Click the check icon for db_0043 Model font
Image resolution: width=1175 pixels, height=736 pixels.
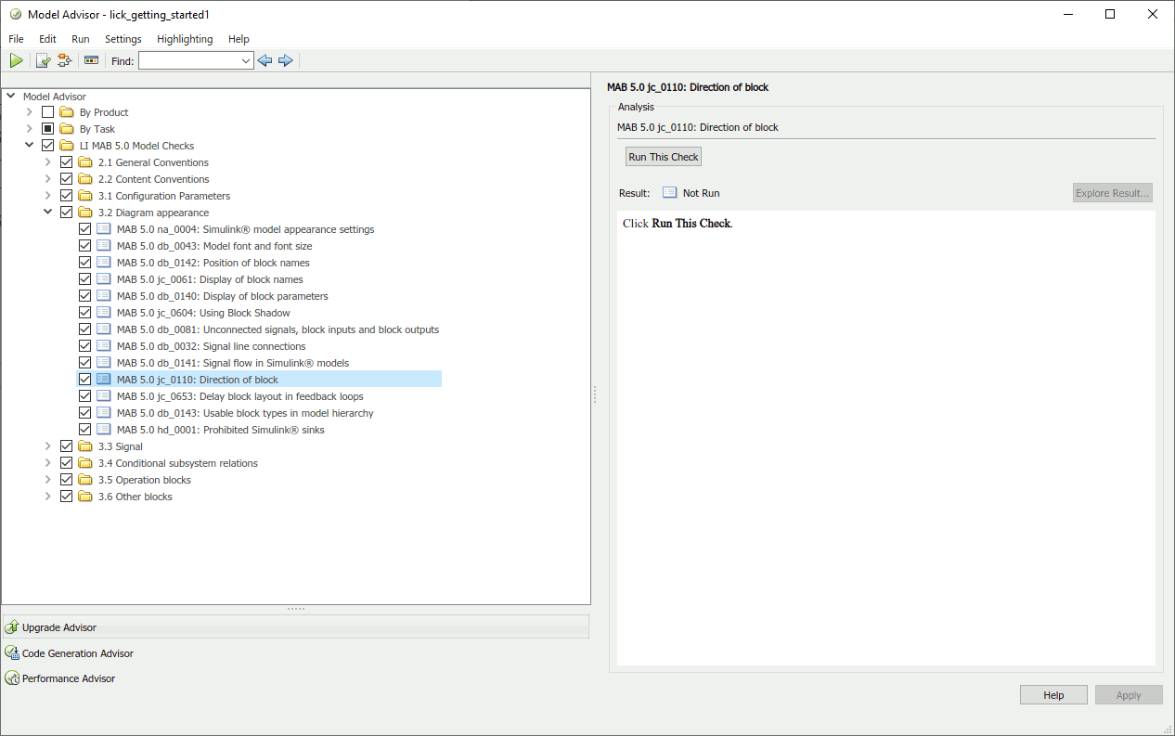[x=104, y=246]
